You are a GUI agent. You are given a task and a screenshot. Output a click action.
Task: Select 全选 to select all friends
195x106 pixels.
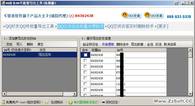click(x=150, y=44)
